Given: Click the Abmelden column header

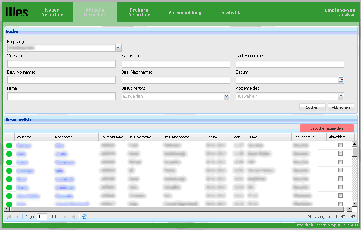Looking at the screenshot, I should [x=341, y=137].
